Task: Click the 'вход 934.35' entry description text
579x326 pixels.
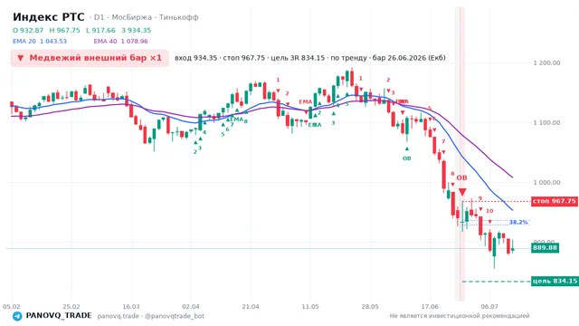Action: click(x=196, y=58)
